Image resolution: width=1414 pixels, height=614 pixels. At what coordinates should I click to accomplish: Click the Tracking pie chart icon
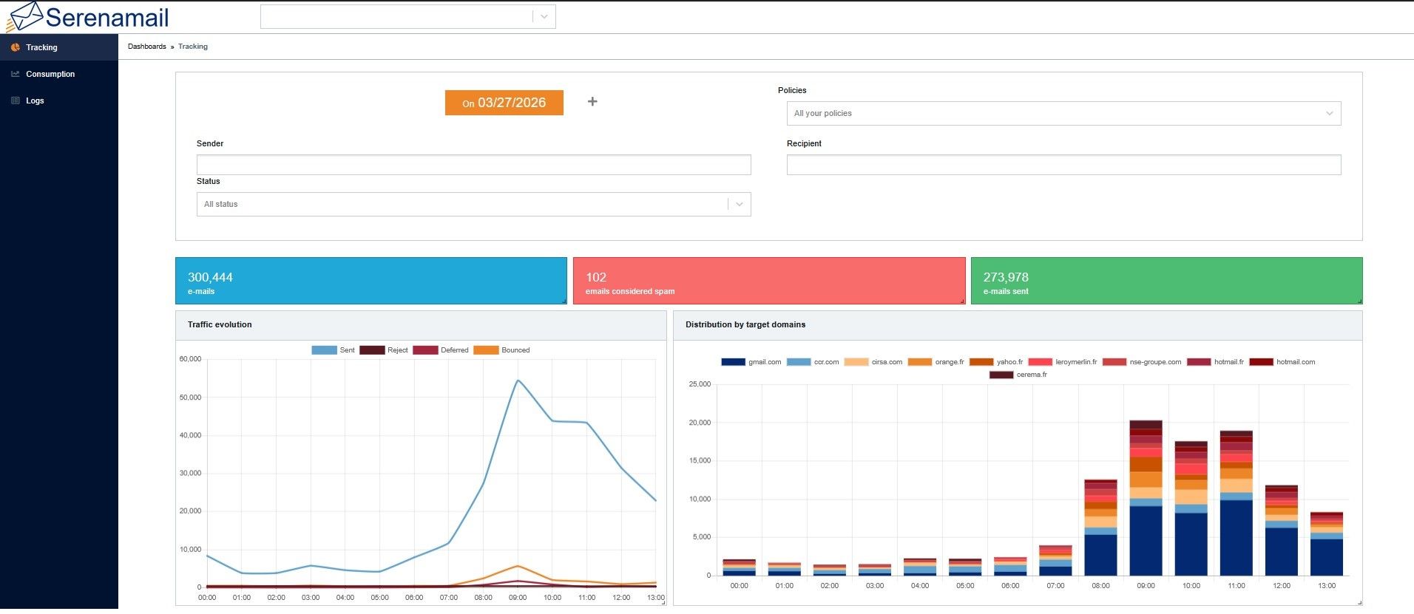click(15, 47)
